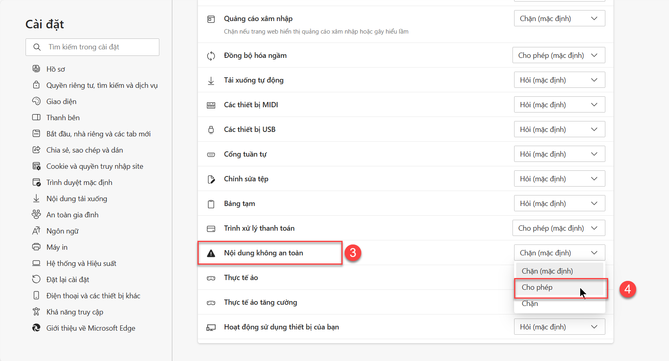The width and height of the screenshot is (669, 361).
Task: Click the search magnifier icon in settings
Action: [37, 47]
